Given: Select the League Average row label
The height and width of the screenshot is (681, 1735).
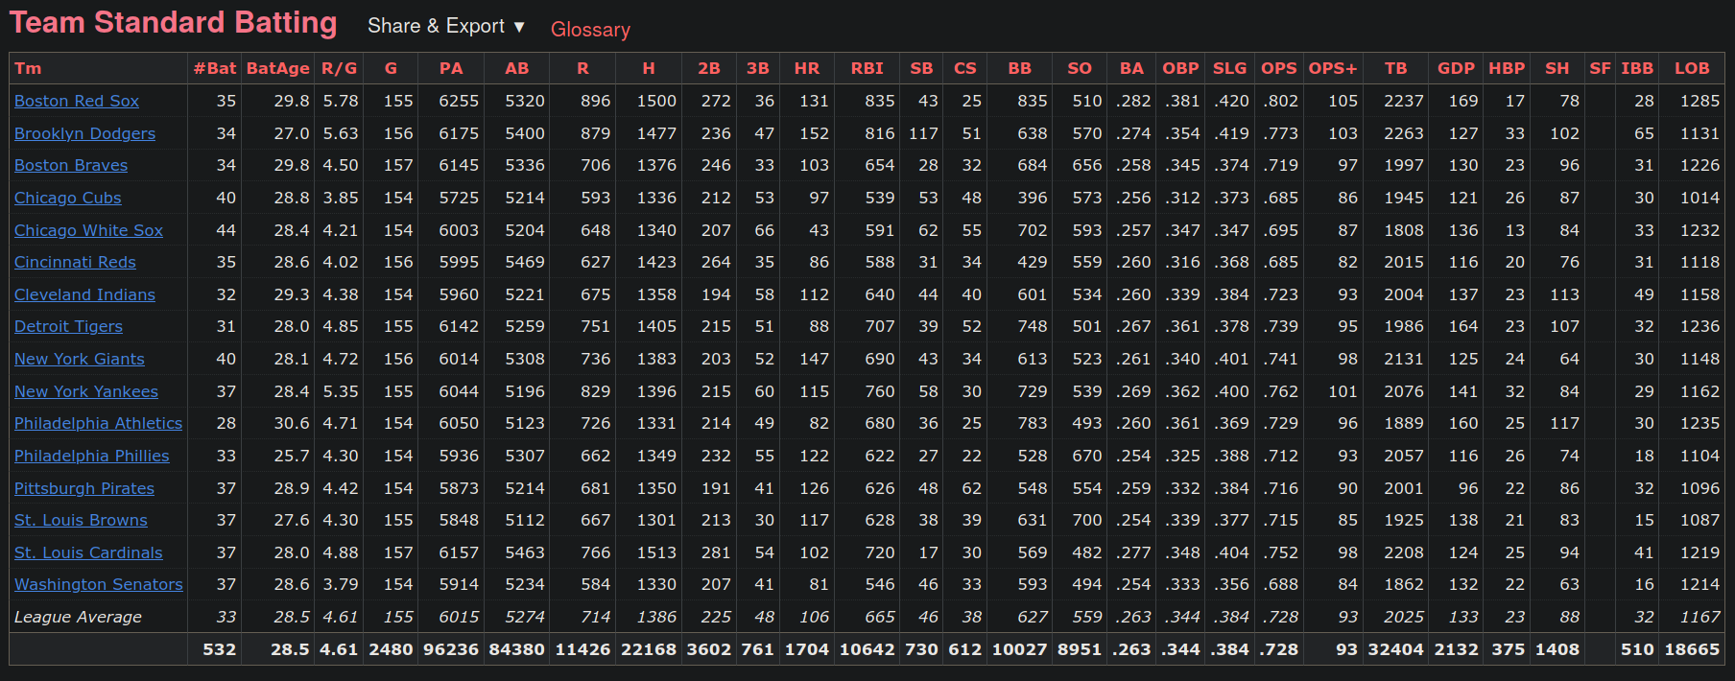Looking at the screenshot, I should tap(78, 617).
